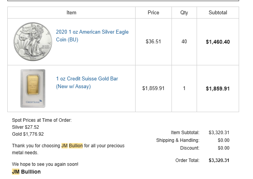Click the bold Order Total amount $3,320.31

coord(219,160)
